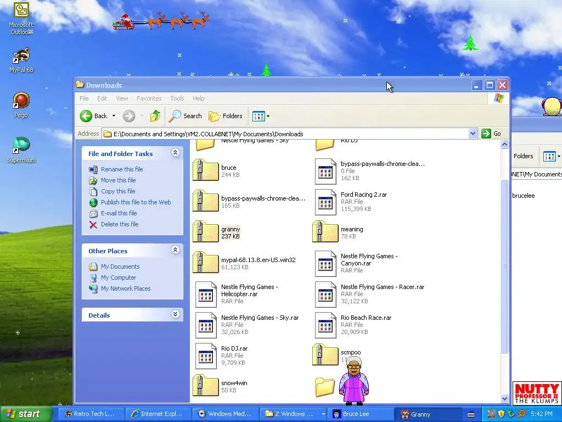The image size is (562, 422).
Task: Select the mypal-68.13.8.en-US.win32 archive icon
Action: 205,263
